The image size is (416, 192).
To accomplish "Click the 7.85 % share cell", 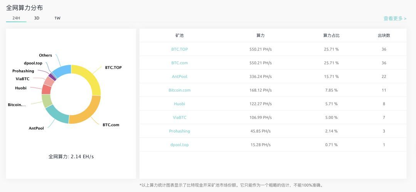I will [x=331, y=90].
